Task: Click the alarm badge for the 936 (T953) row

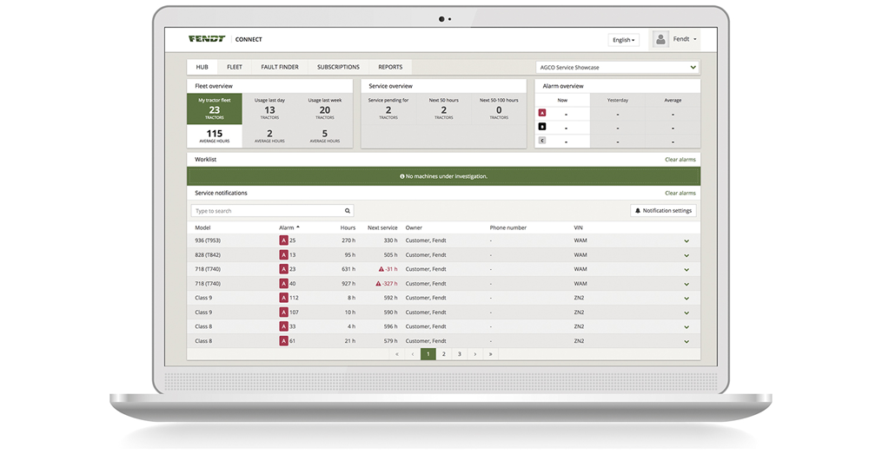Action: pos(283,240)
